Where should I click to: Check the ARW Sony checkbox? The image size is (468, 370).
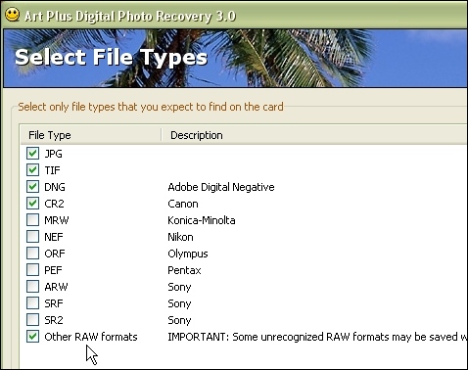click(32, 287)
